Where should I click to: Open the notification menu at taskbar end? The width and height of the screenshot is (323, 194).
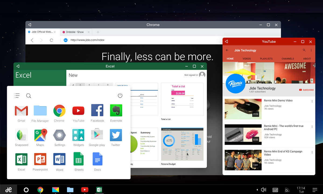coord(315,190)
